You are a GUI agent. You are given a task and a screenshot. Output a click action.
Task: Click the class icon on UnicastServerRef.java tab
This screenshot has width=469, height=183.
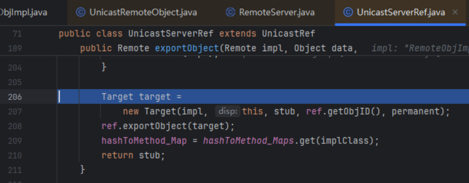click(348, 12)
